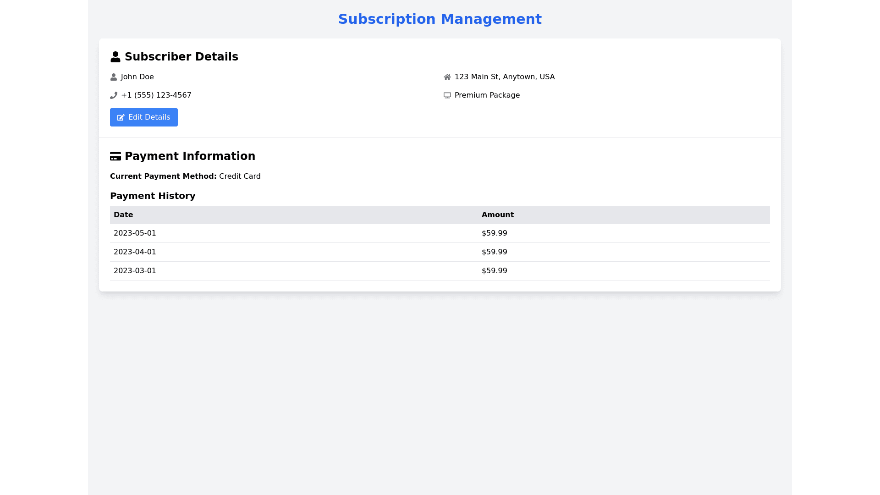Click the 2023-05-01 payment date cell
The image size is (880, 495).
pos(135,233)
